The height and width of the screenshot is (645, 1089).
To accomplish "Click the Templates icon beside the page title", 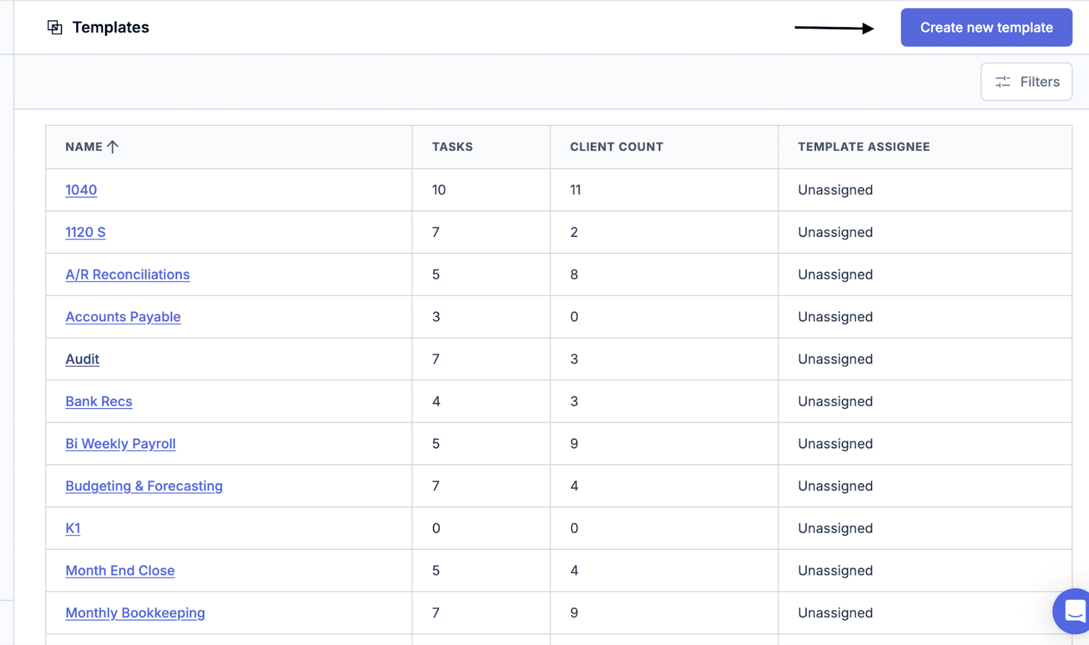I will [55, 27].
